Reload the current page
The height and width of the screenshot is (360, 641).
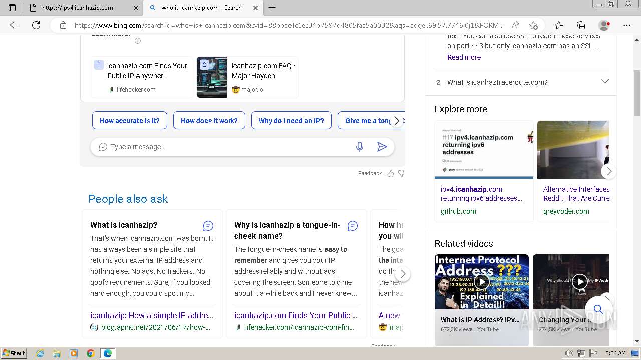[36, 25]
